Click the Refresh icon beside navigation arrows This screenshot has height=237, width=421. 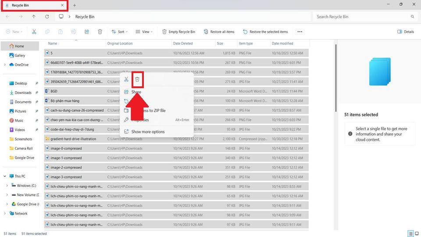[47, 17]
